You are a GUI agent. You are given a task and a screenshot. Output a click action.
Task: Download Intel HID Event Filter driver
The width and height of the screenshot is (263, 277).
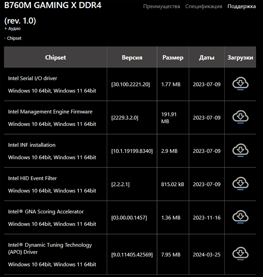pyautogui.click(x=240, y=183)
